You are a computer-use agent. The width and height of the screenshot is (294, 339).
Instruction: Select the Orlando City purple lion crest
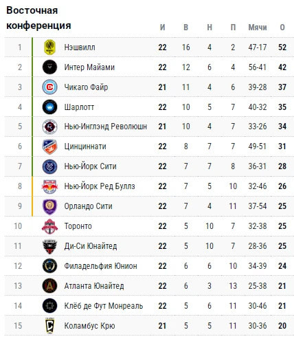point(49,206)
